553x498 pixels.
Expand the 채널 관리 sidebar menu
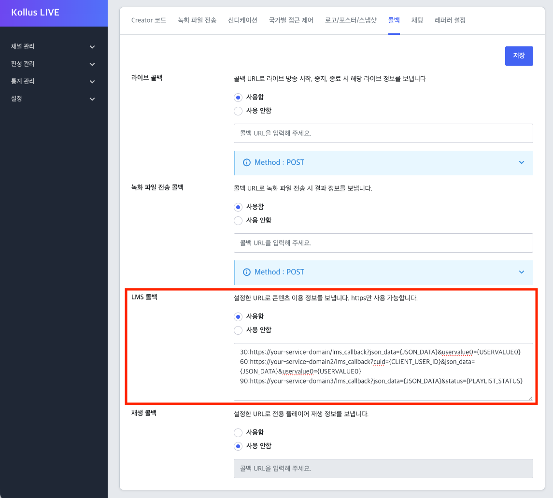[54, 46]
